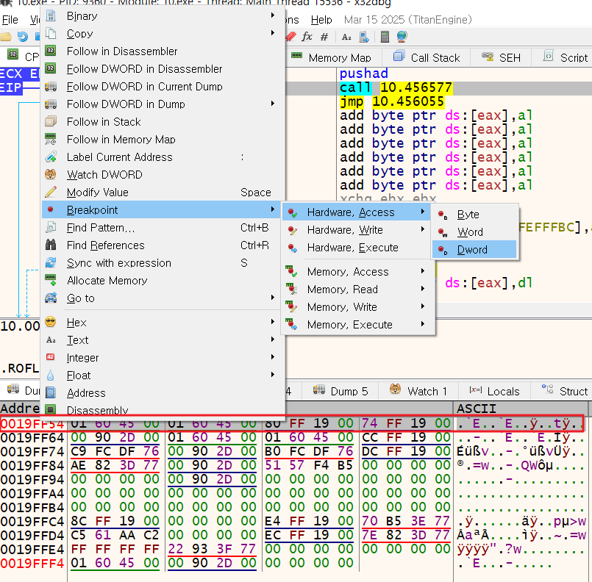Viewport: 592px width, 582px height.
Task: Choose Dword size for hardware breakpoint
Action: coord(474,250)
